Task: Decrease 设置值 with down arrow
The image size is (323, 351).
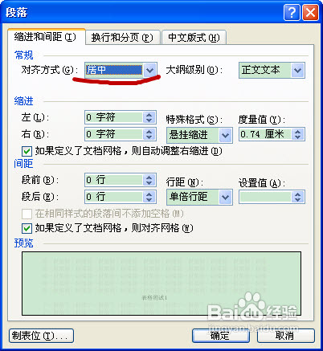Action: click(x=298, y=200)
